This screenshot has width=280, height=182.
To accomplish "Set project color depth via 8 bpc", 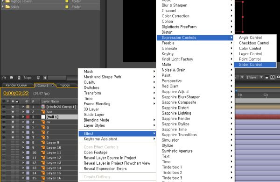I will (28, 78).
